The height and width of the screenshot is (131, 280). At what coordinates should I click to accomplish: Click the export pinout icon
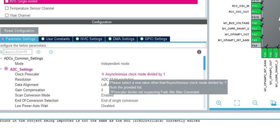point(273,103)
